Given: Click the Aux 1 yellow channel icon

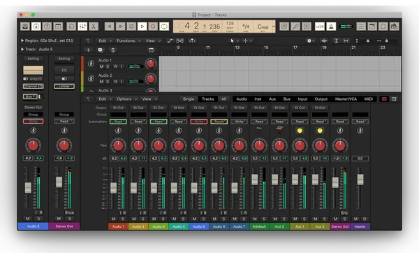Looking at the screenshot, I should (x=300, y=131).
